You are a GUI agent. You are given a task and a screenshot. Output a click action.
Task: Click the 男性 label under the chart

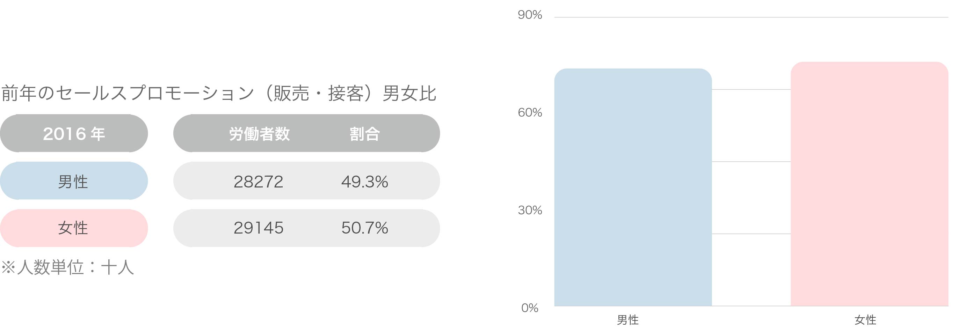[628, 320]
